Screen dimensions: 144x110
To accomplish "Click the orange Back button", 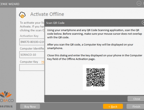I will (113, 106).
